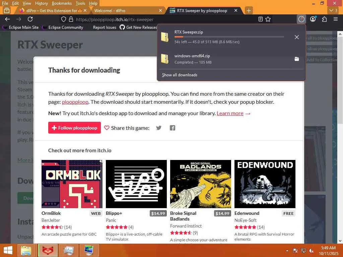
Task: Click the muted volume tray icon
Action: 311,251
